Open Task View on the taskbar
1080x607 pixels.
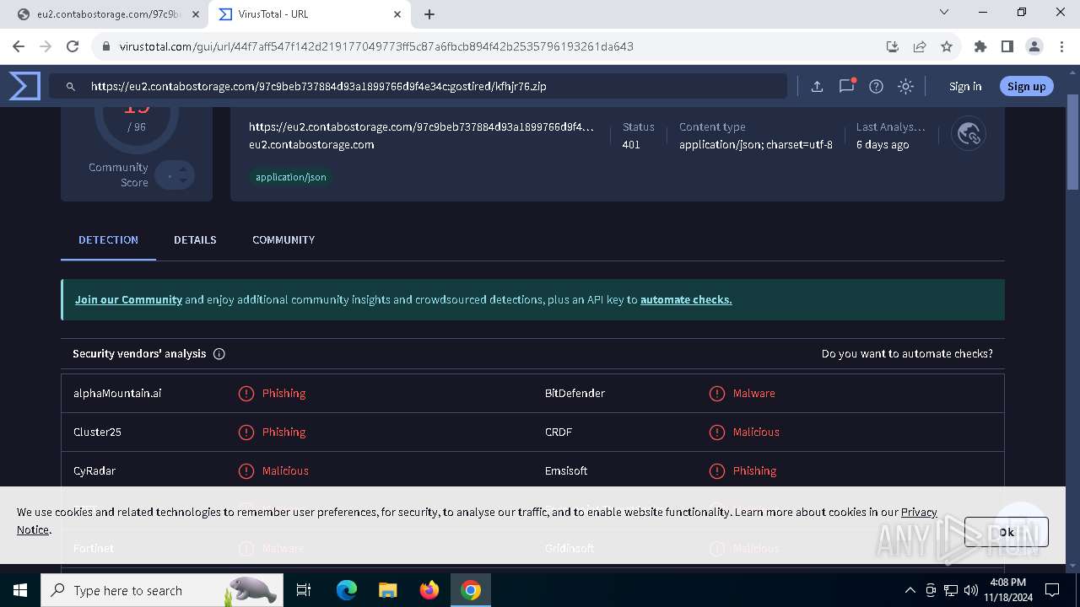304,590
